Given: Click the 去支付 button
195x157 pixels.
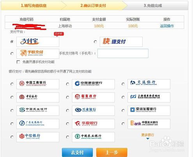Looking at the screenshot, I should (x=77, y=152).
